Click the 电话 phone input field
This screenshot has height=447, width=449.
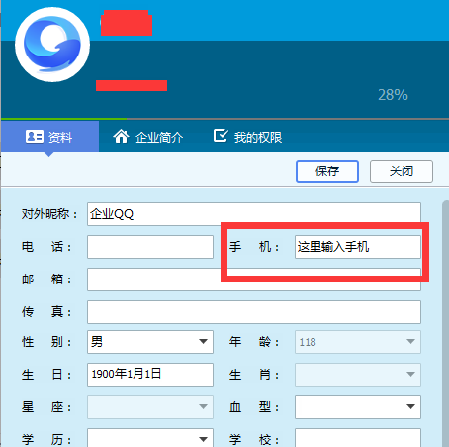150,247
